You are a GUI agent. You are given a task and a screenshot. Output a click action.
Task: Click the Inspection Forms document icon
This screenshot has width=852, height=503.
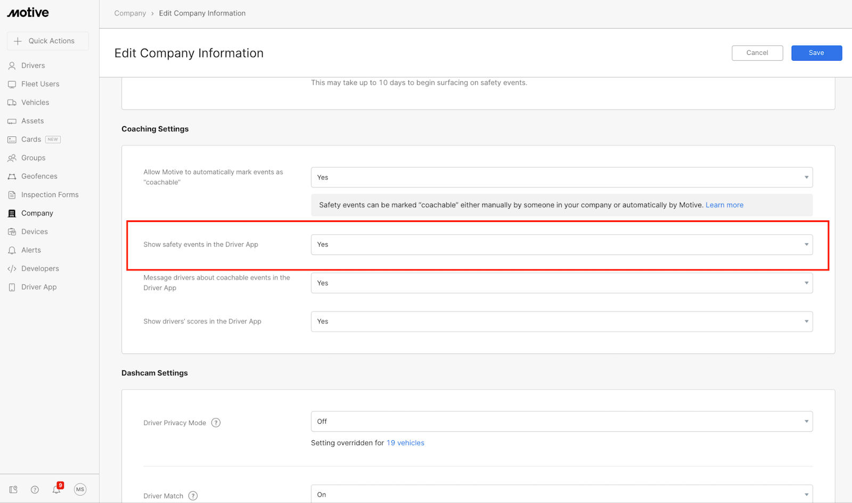click(12, 195)
